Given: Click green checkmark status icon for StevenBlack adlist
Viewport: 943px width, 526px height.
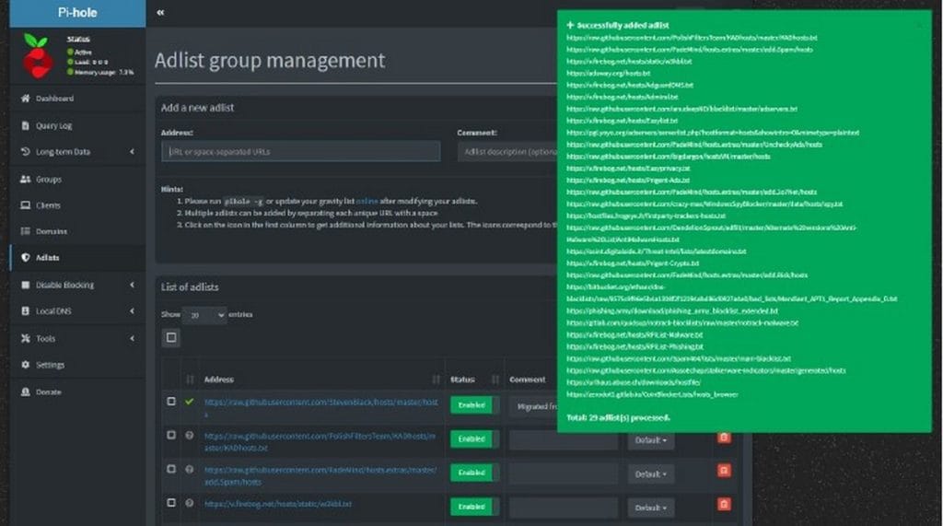Looking at the screenshot, I should (190, 402).
